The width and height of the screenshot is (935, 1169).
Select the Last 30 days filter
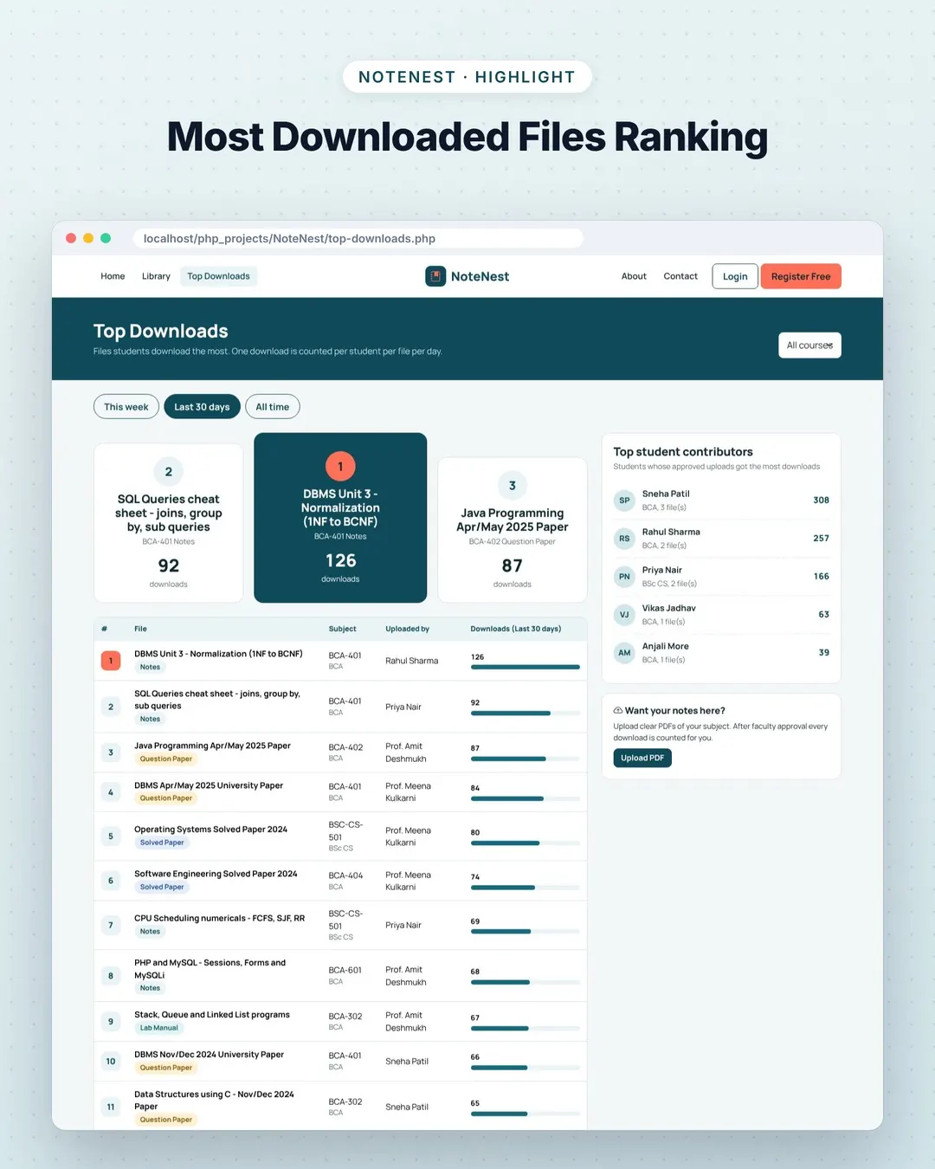point(202,407)
